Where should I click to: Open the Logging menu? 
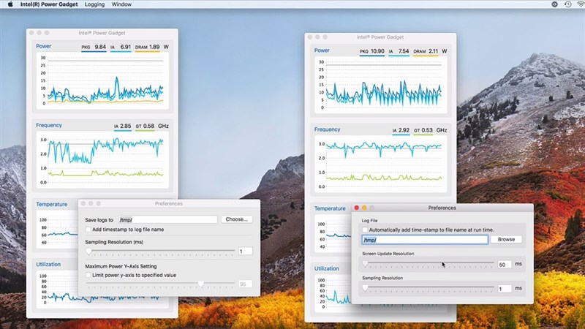point(94,4)
